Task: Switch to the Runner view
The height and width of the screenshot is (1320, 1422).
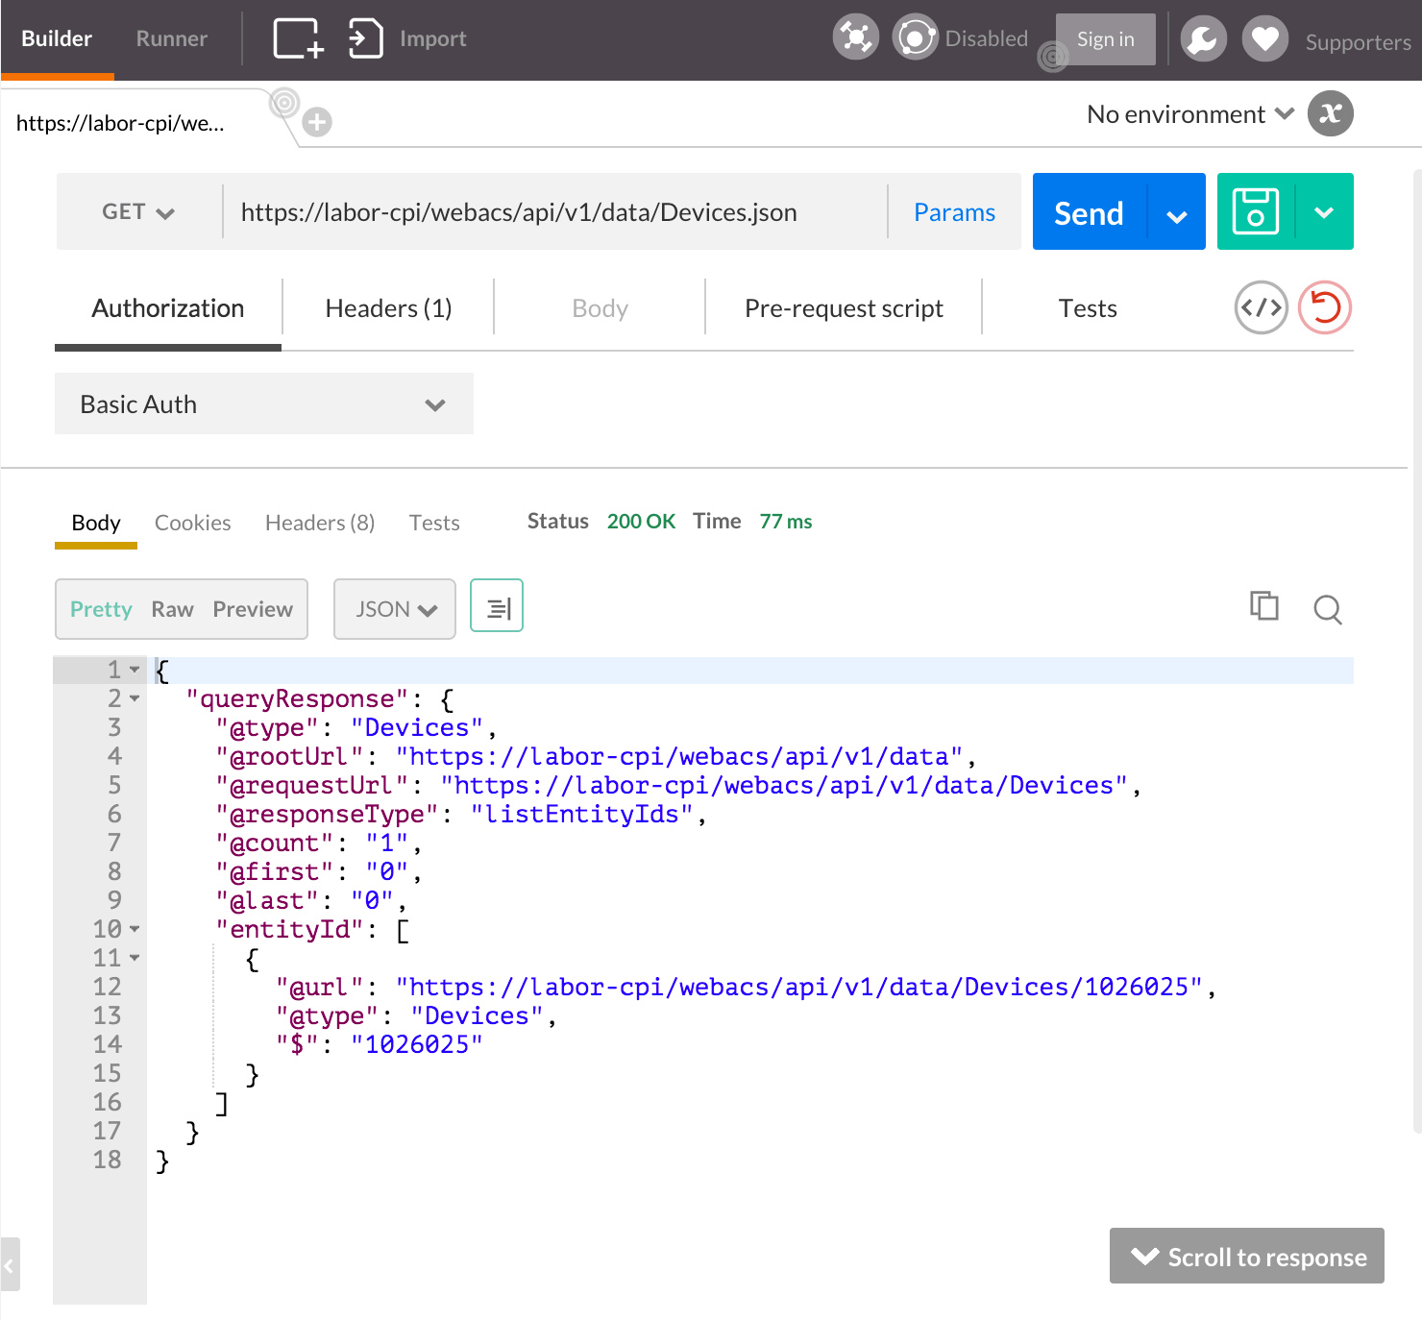Action: [171, 38]
